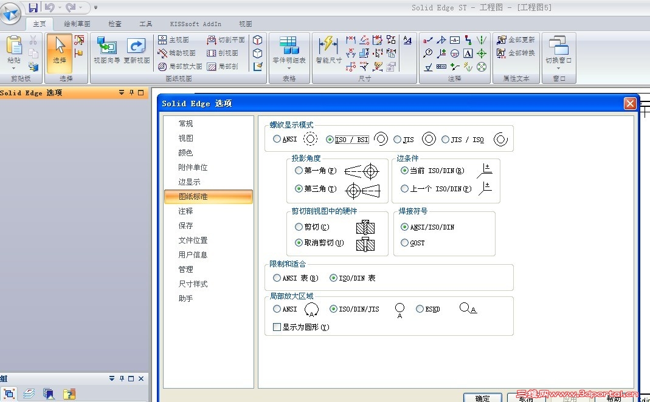650x402 pixels.
Task: Open the 粘贴 dropdown arrow
Action: tap(13, 68)
